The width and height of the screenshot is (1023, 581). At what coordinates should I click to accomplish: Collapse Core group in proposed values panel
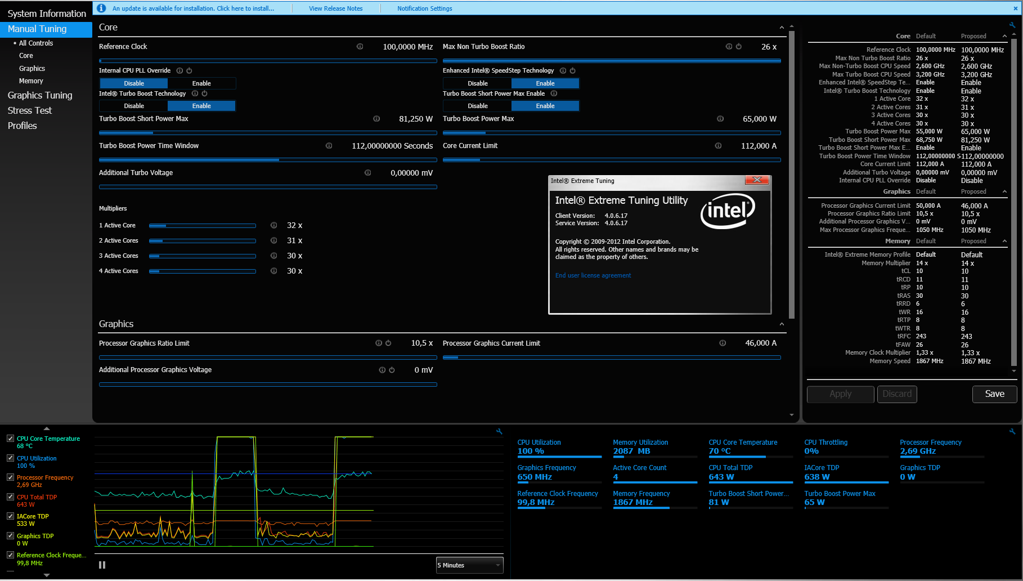coord(1004,36)
